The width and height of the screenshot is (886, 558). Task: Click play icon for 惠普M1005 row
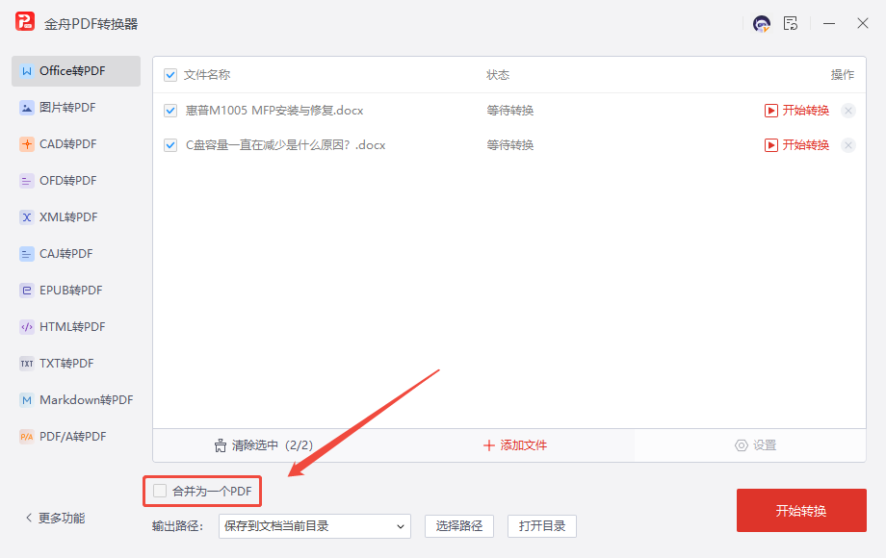[770, 111]
